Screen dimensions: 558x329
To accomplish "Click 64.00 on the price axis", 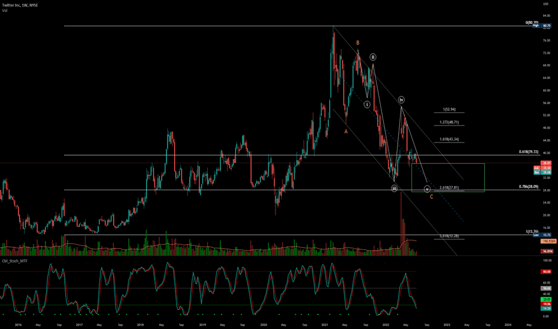I will coord(546,78).
